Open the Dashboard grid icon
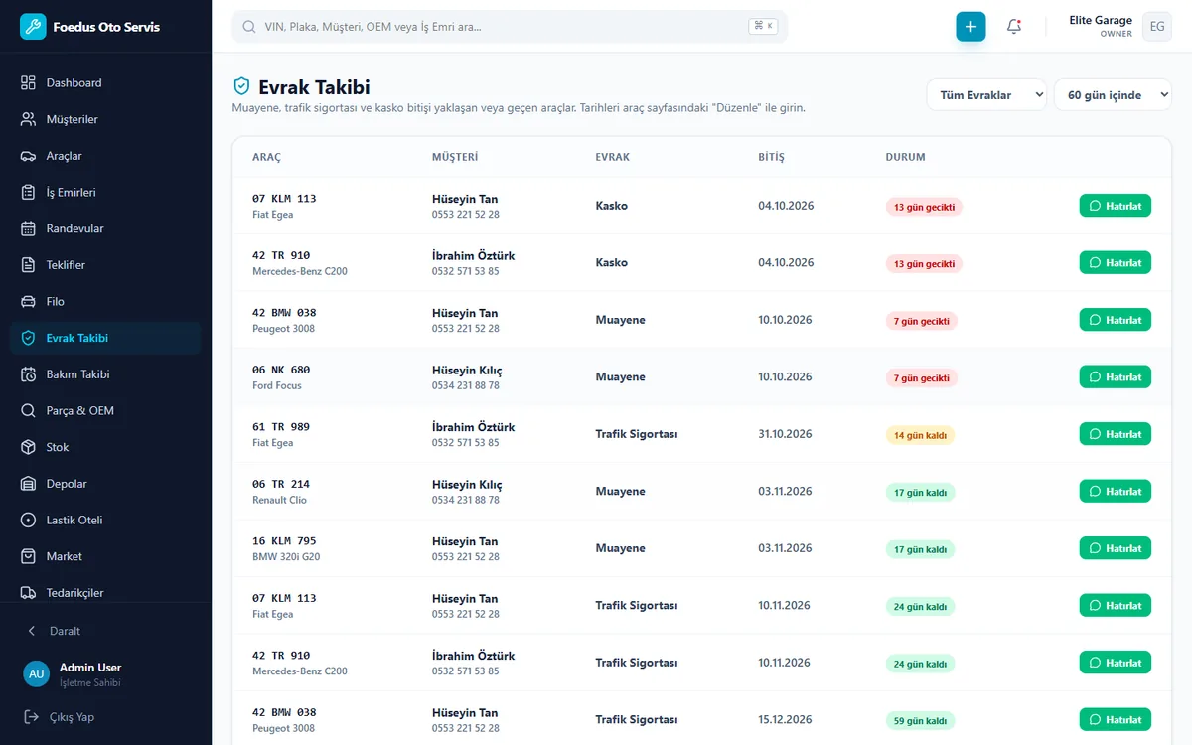This screenshot has width=1192, height=745. click(x=28, y=83)
